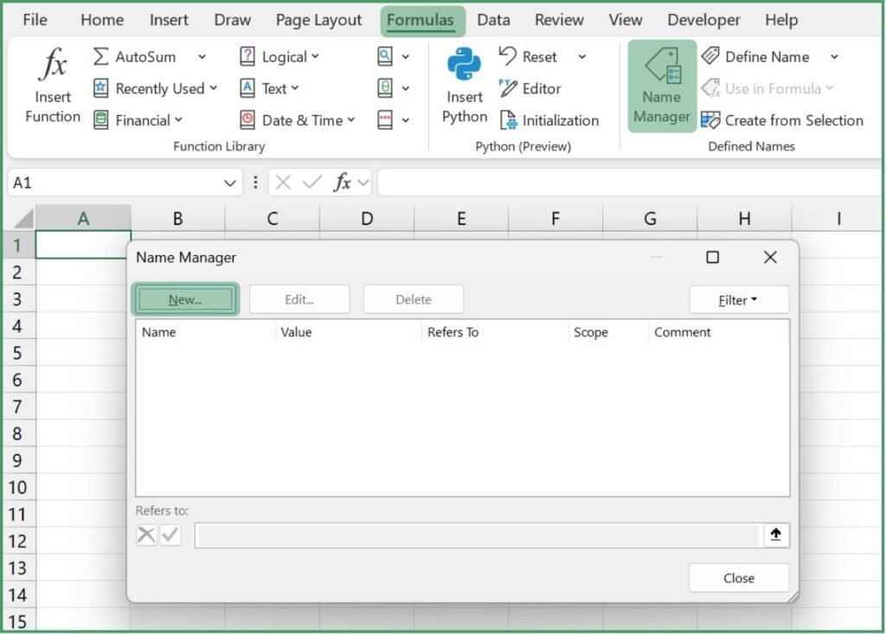The image size is (886, 634).
Task: Click the Edit... button in Name Manager
Action: (299, 299)
